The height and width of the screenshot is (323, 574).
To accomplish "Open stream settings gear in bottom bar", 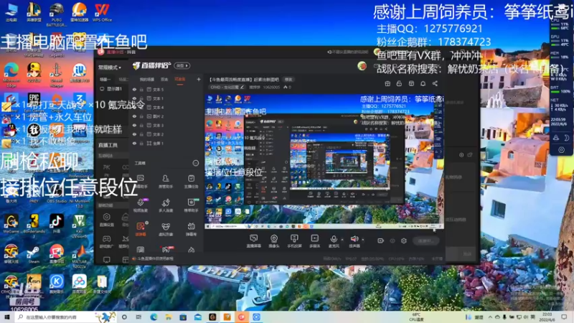I will tap(404, 240).
